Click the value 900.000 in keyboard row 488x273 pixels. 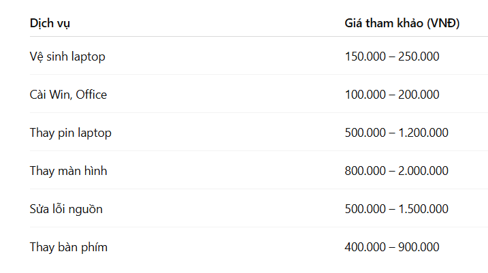point(419,247)
